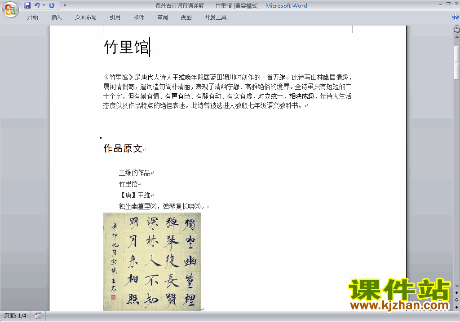Open the 审阅 ribbon tab
The height and width of the screenshot is (322, 460).
[163, 17]
